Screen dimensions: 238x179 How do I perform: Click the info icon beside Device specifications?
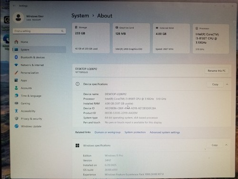(x=78, y=84)
